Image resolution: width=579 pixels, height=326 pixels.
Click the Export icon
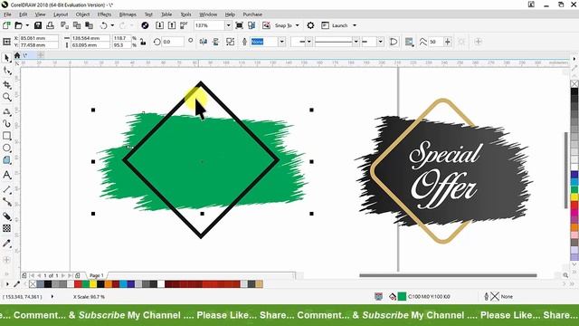[x=172, y=25]
